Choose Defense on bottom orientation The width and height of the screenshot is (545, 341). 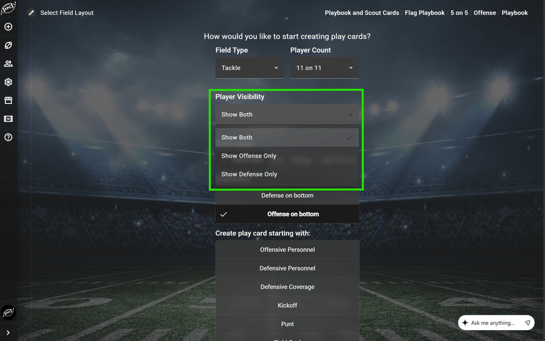287,196
